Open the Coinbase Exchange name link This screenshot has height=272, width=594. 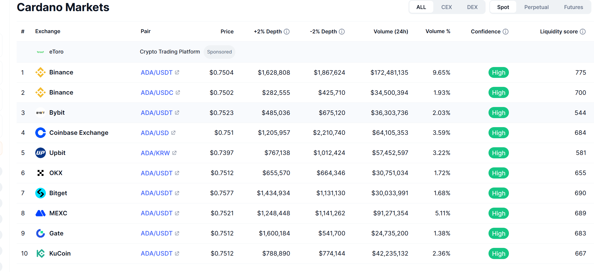pyautogui.click(x=79, y=133)
